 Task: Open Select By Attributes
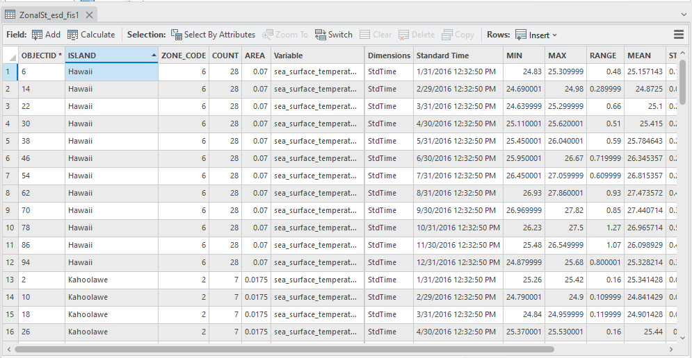(213, 35)
